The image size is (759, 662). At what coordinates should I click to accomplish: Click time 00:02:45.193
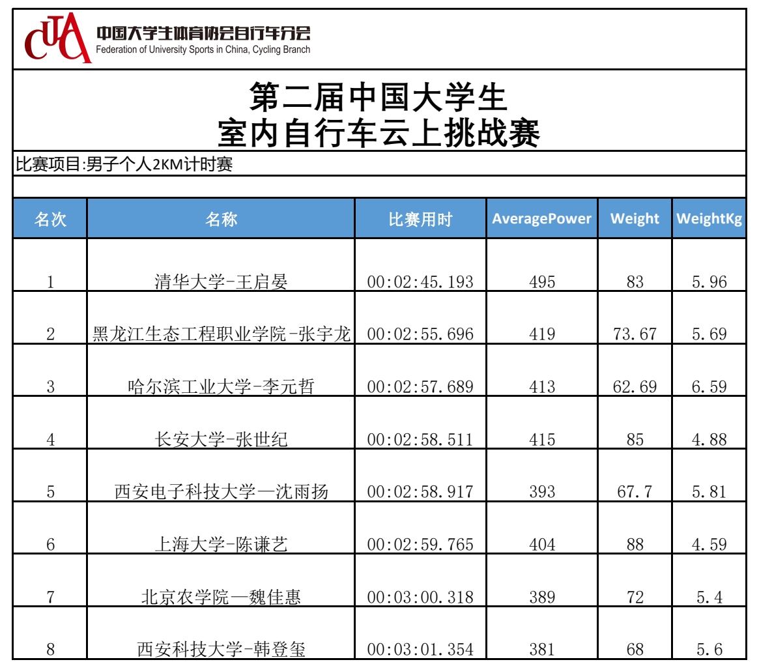click(420, 282)
